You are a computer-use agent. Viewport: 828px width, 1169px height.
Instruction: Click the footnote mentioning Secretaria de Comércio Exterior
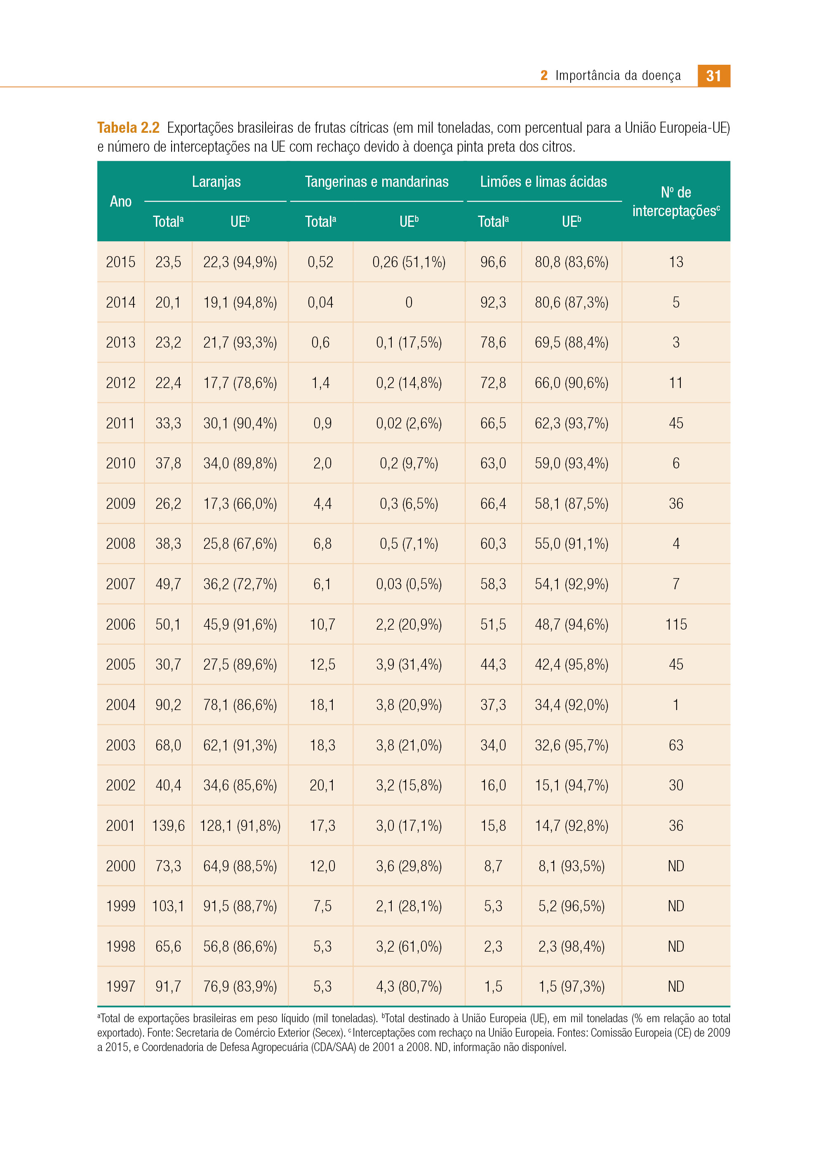[414, 1033]
